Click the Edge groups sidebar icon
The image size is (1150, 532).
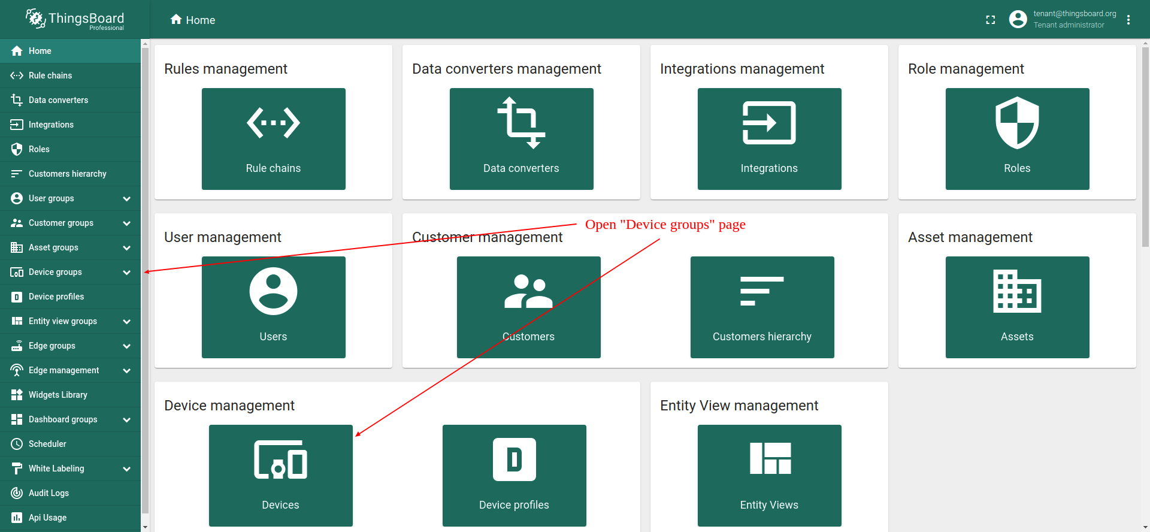point(17,346)
